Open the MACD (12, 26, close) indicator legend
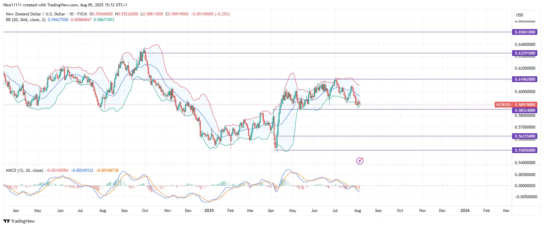544x227 pixels. coord(24,170)
